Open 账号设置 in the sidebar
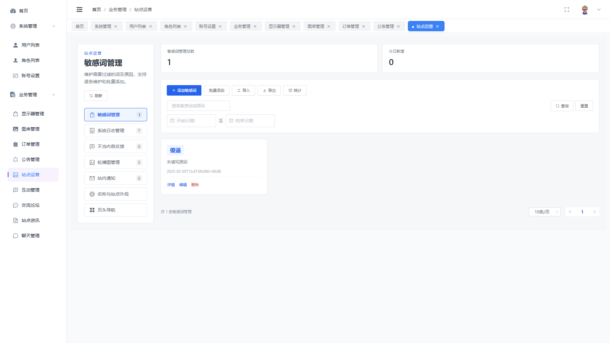 [33, 76]
